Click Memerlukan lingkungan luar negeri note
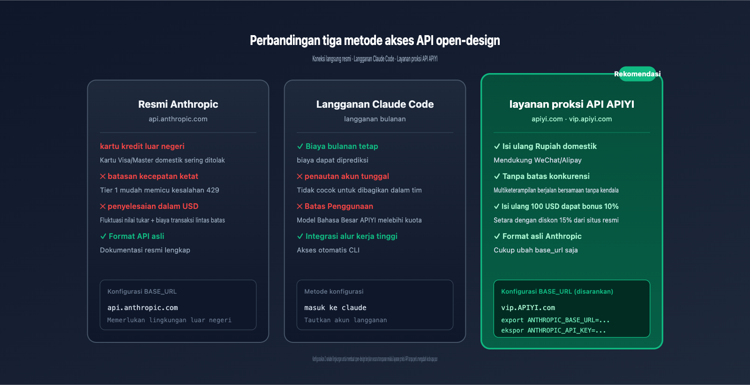Screen dimensions: 750x385 point(169,320)
